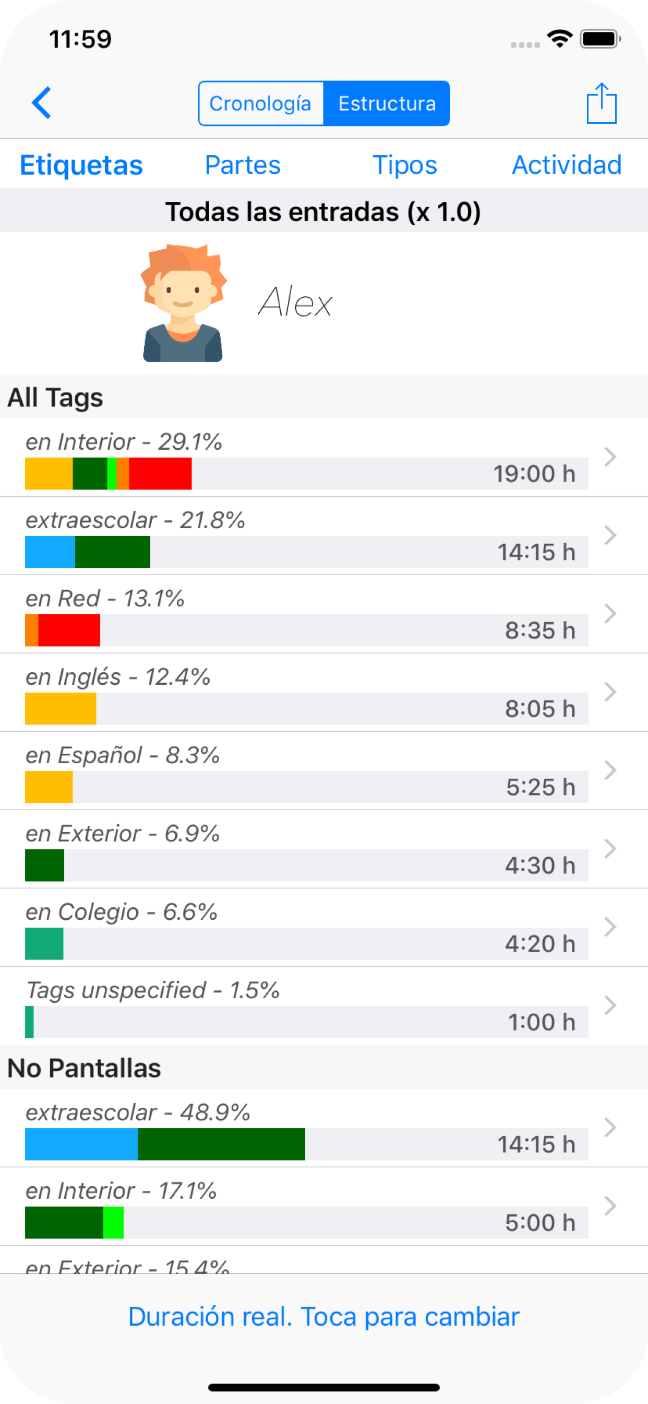The image size is (648, 1404).
Task: Tap Alex's avatar picture
Action: click(x=183, y=303)
